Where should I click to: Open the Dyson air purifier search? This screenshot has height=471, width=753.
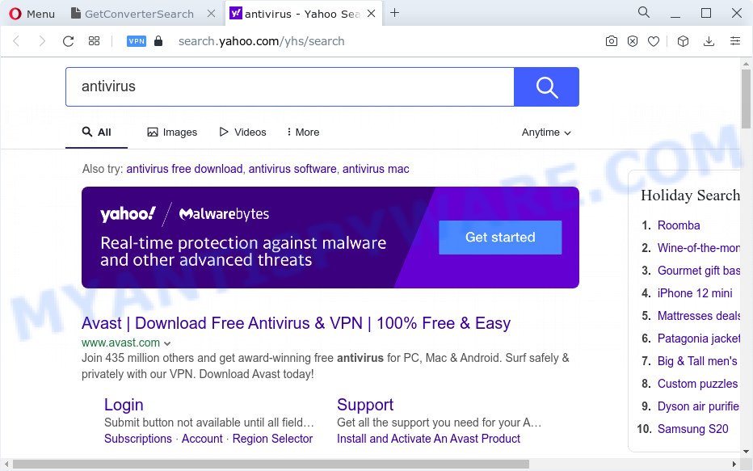(x=698, y=406)
